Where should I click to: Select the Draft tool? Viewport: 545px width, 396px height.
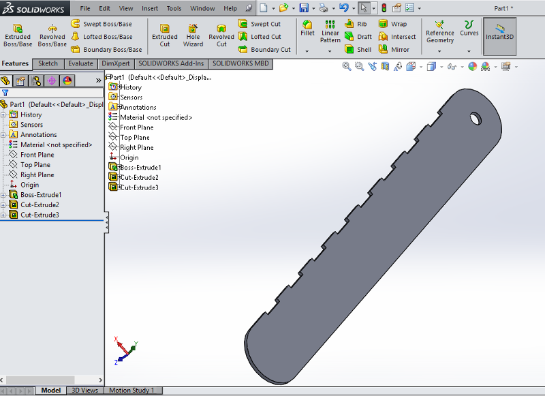click(358, 37)
